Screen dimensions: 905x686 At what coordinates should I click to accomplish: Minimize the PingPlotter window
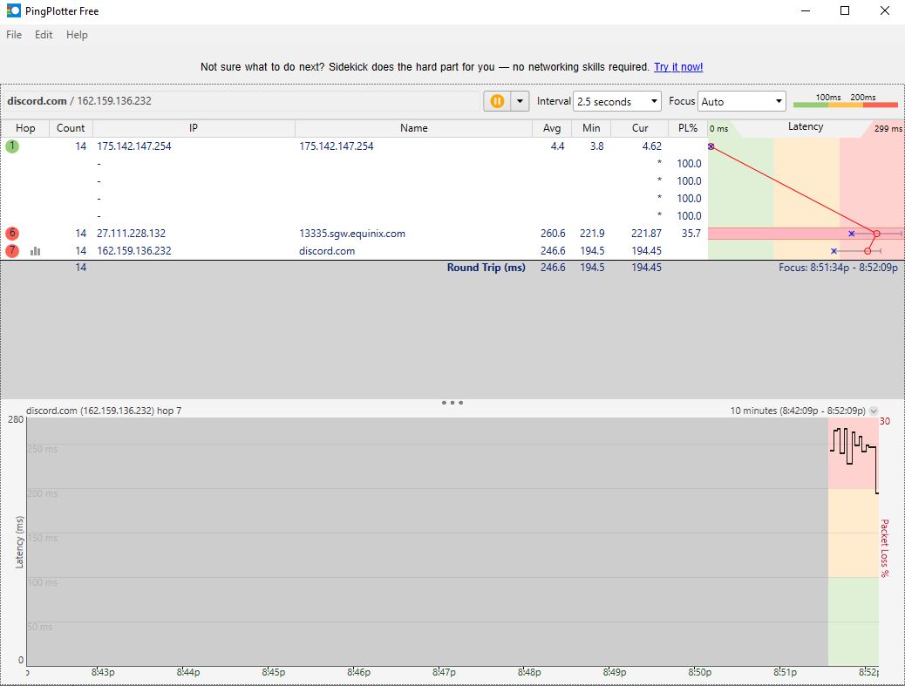pos(806,10)
